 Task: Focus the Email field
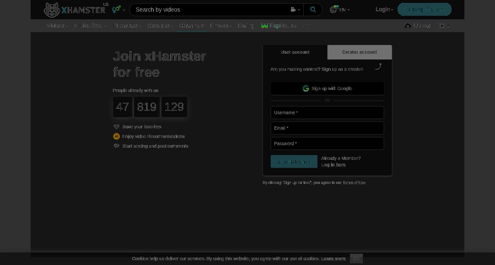pyautogui.click(x=327, y=128)
